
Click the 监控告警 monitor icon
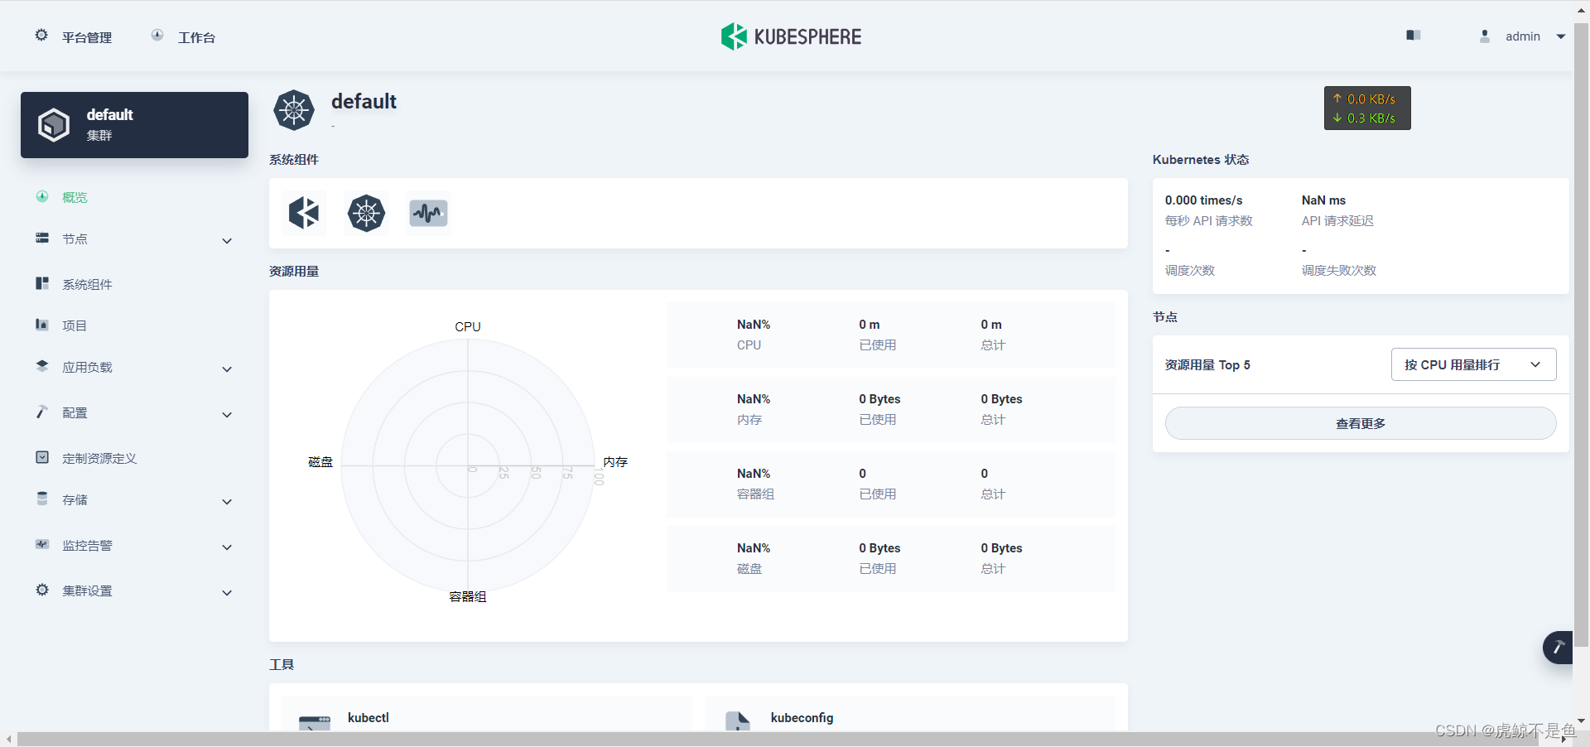tap(42, 544)
